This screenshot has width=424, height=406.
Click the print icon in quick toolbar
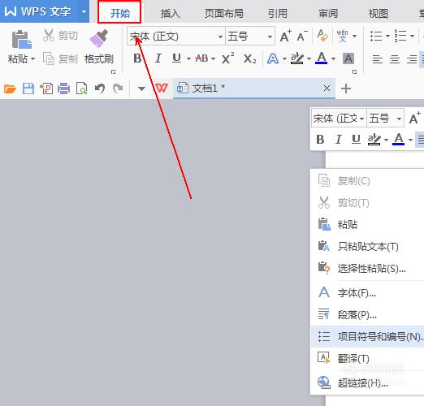click(x=63, y=89)
